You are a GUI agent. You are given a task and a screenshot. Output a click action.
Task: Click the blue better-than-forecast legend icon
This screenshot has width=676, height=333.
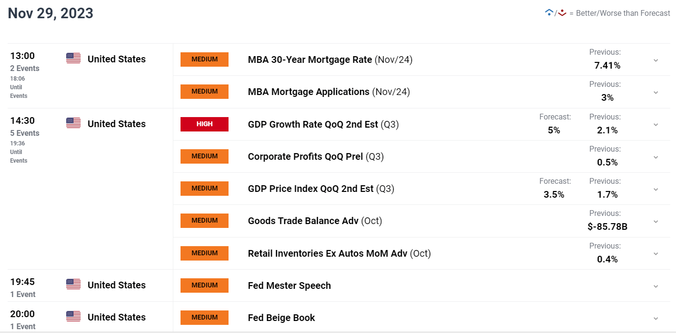pyautogui.click(x=549, y=13)
